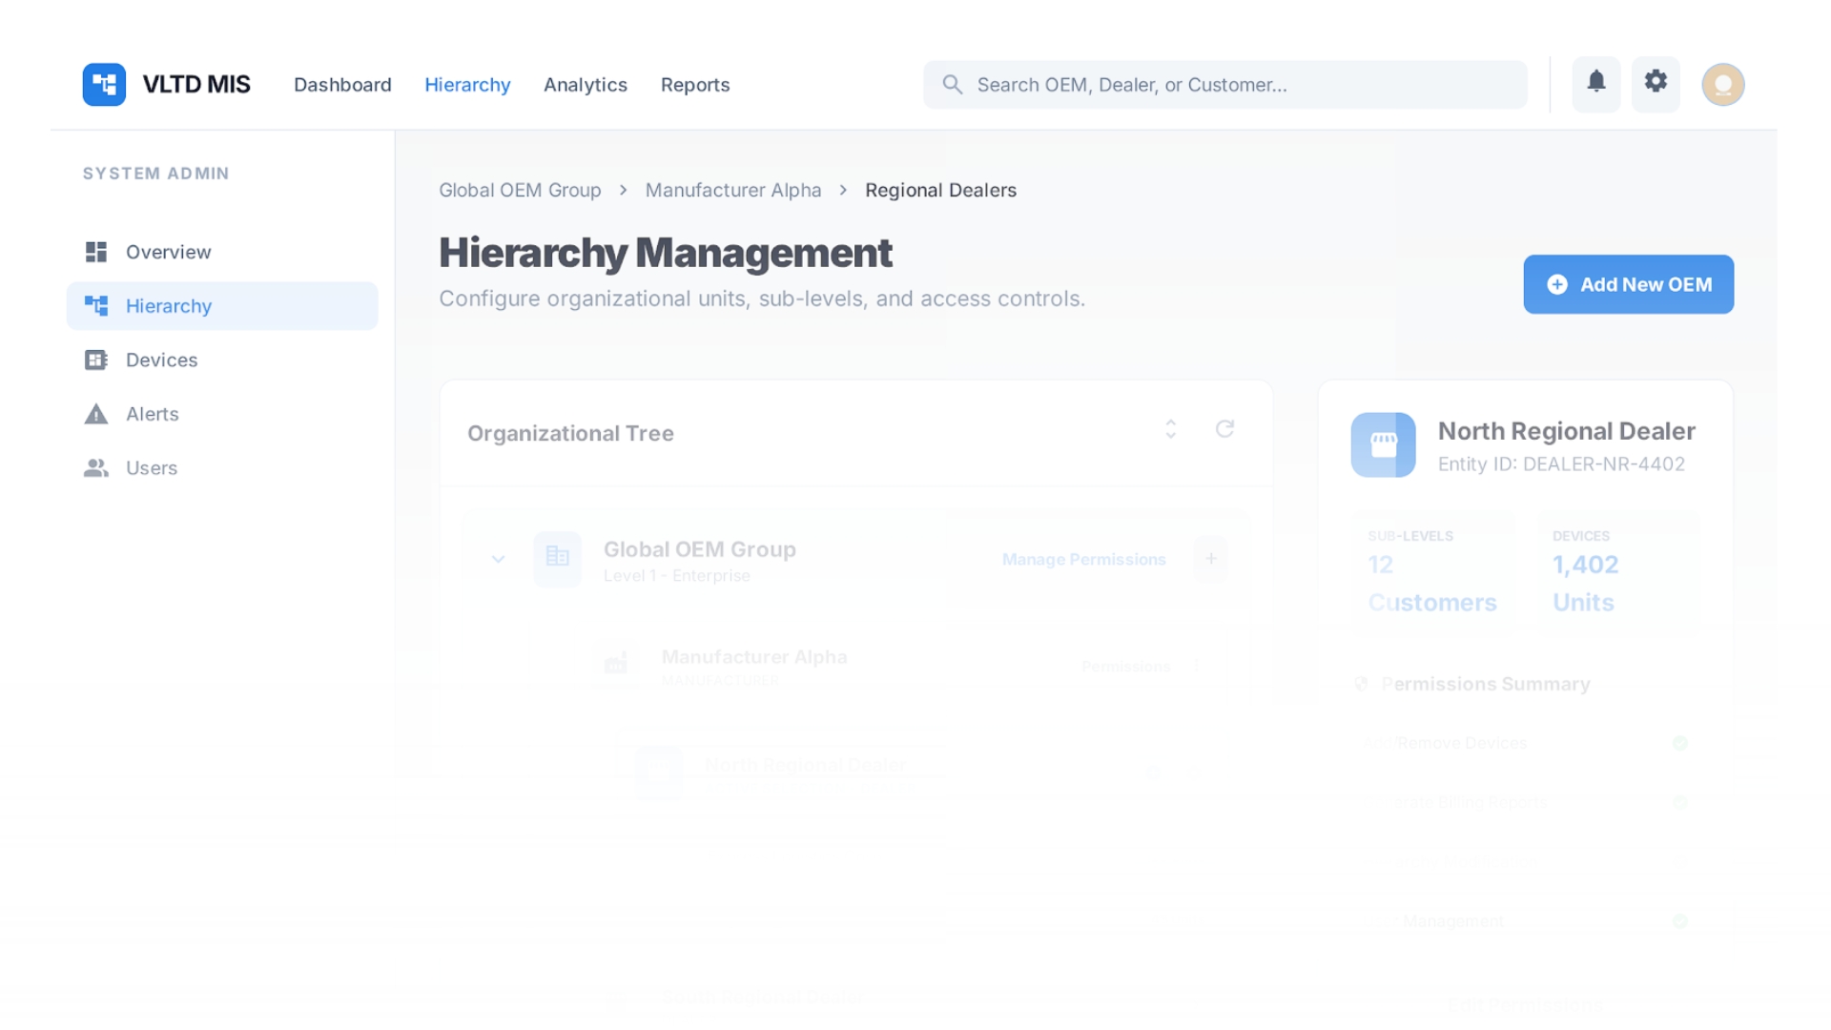Open the user profile avatar
The width and height of the screenshot is (1831, 1030).
[x=1723, y=84]
